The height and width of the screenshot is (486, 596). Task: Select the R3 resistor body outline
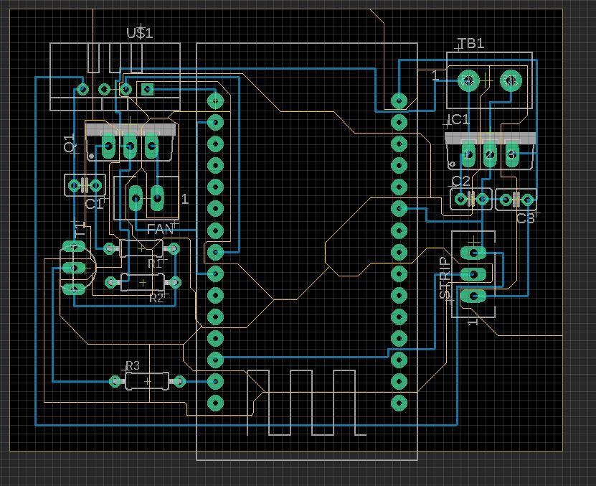[x=147, y=381]
